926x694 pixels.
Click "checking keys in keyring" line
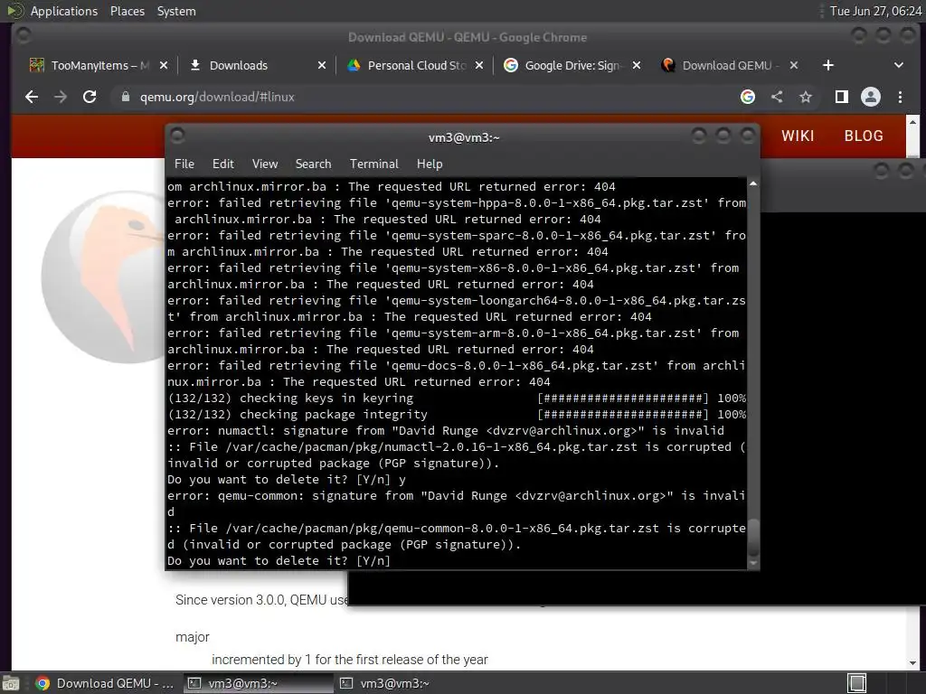[457, 399]
